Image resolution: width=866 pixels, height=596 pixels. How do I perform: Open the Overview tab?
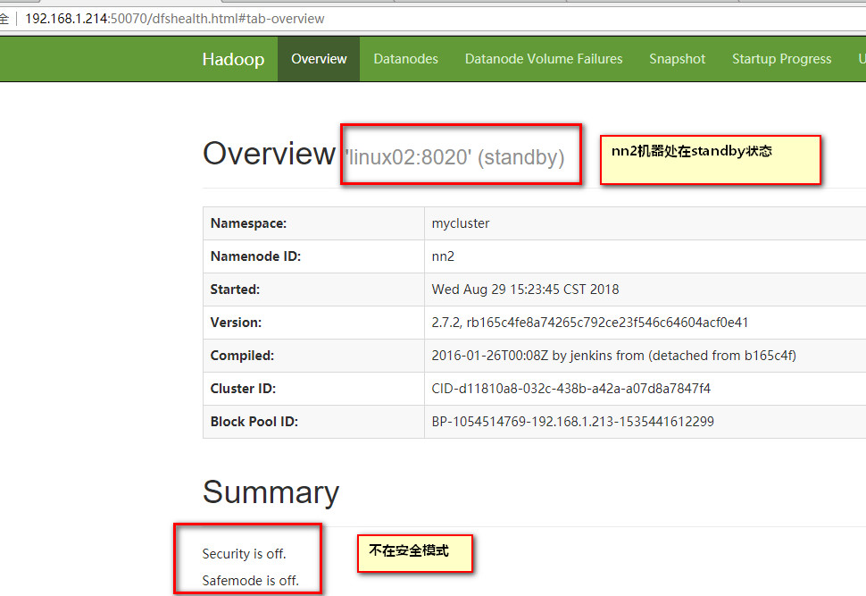coord(319,59)
